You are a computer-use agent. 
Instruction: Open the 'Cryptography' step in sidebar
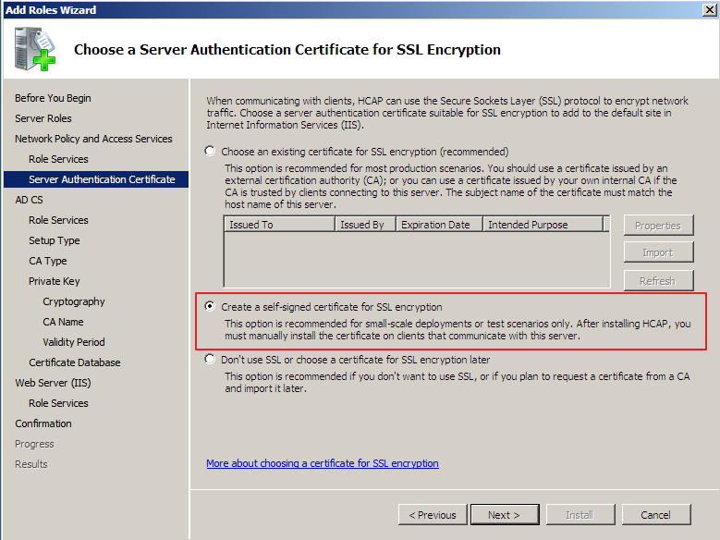(74, 301)
